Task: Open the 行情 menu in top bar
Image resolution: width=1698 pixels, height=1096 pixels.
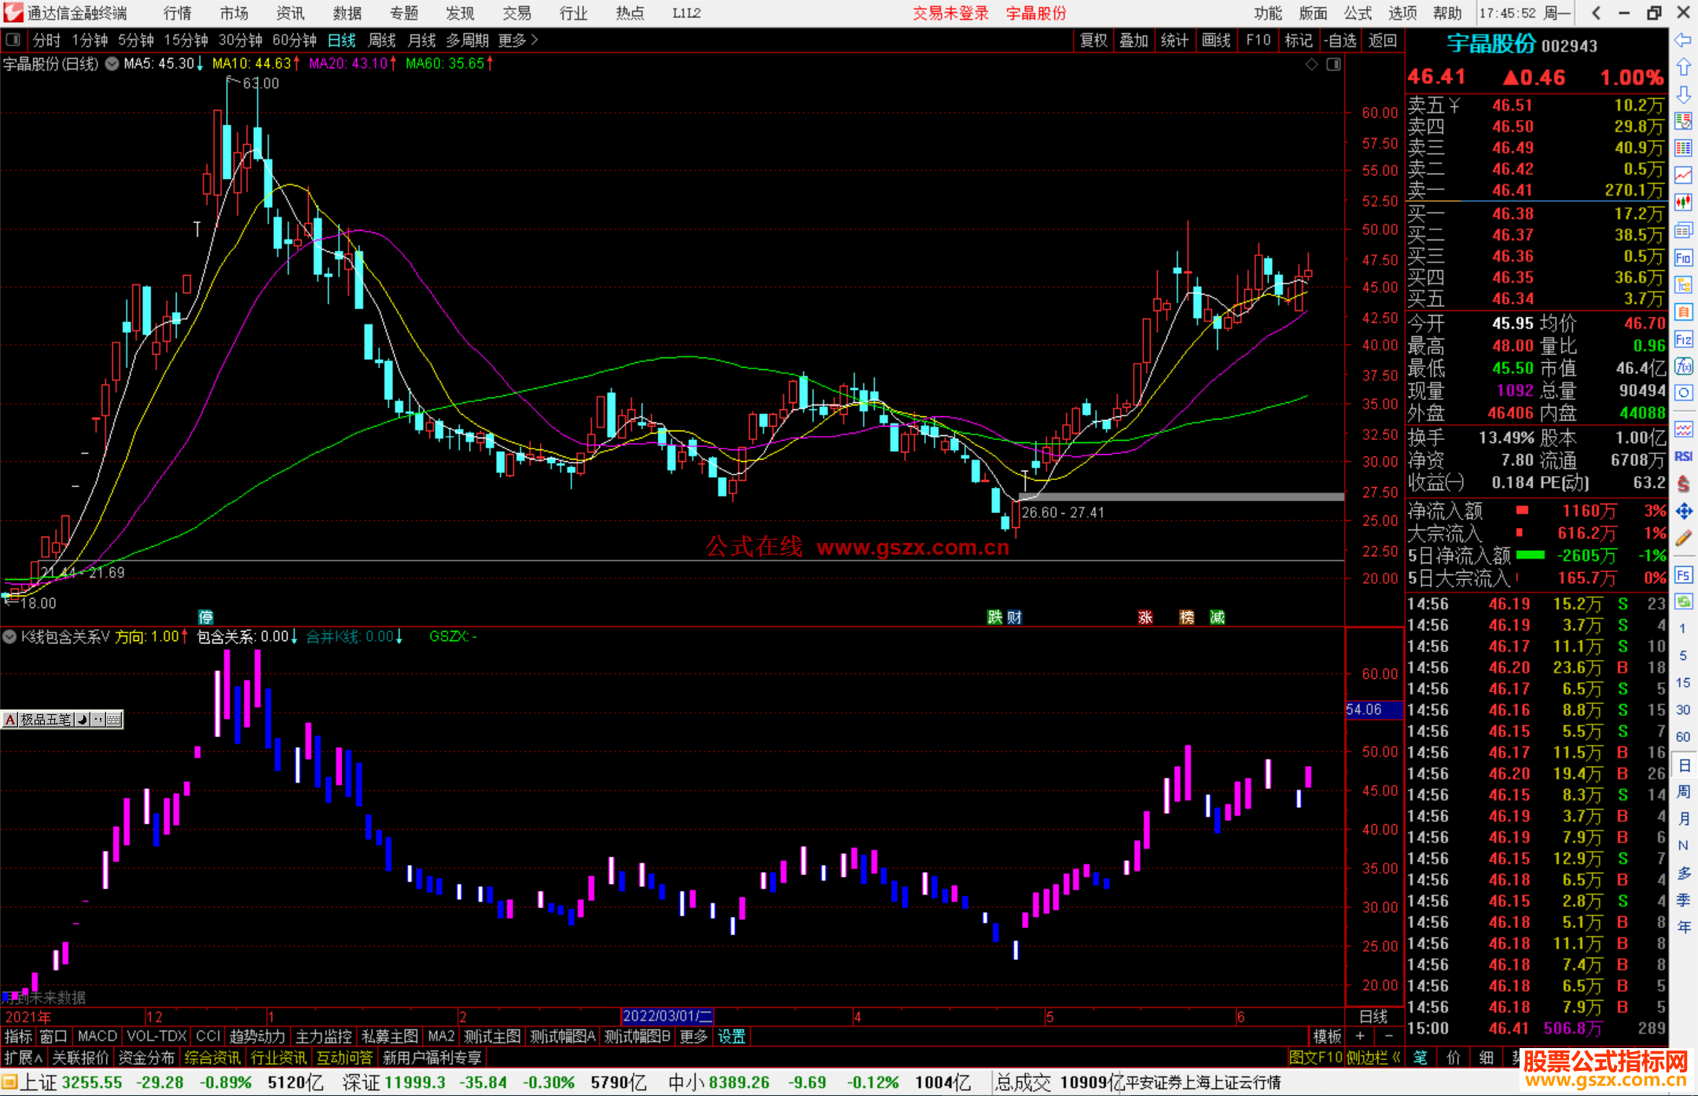Action: pyautogui.click(x=178, y=13)
